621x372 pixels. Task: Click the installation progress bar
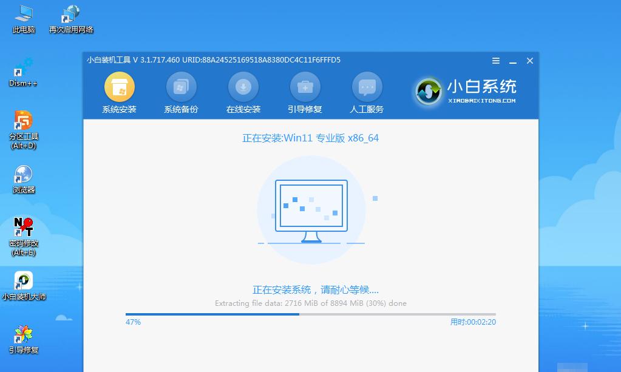(311, 314)
